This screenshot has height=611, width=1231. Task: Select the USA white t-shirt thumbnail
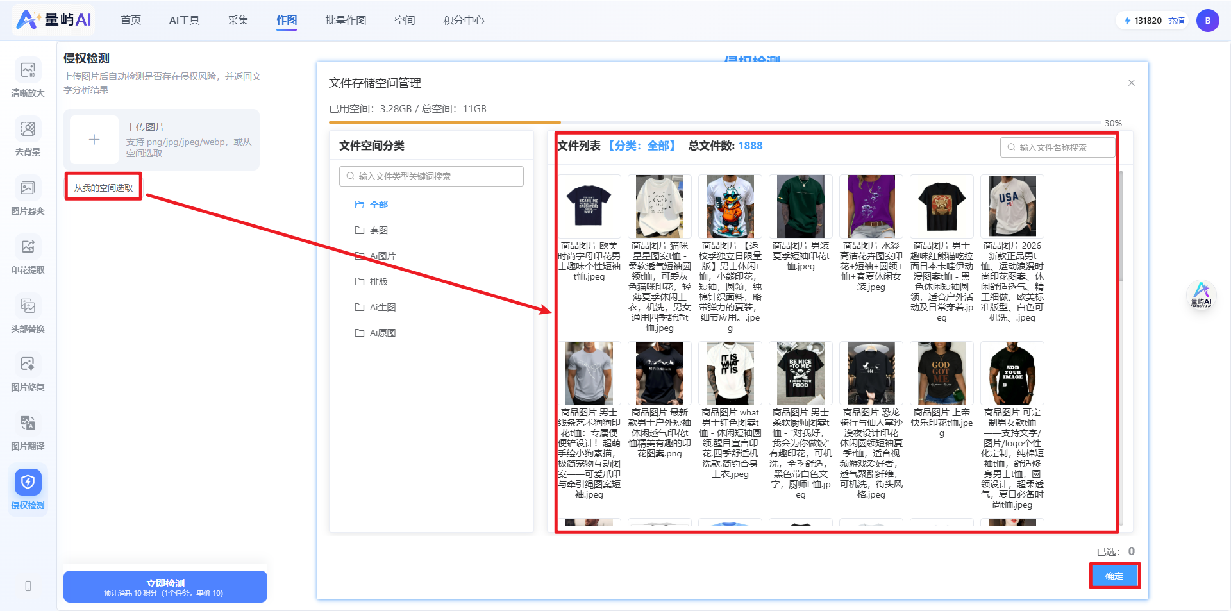(1012, 206)
